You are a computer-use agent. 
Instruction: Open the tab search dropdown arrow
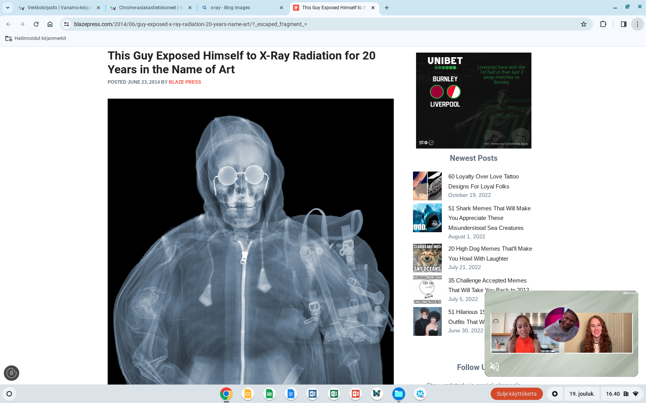point(8,8)
